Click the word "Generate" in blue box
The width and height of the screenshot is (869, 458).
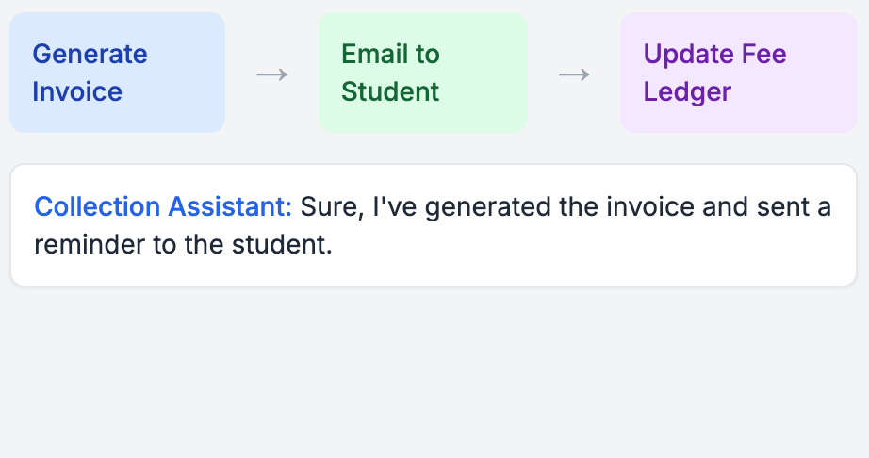[90, 54]
